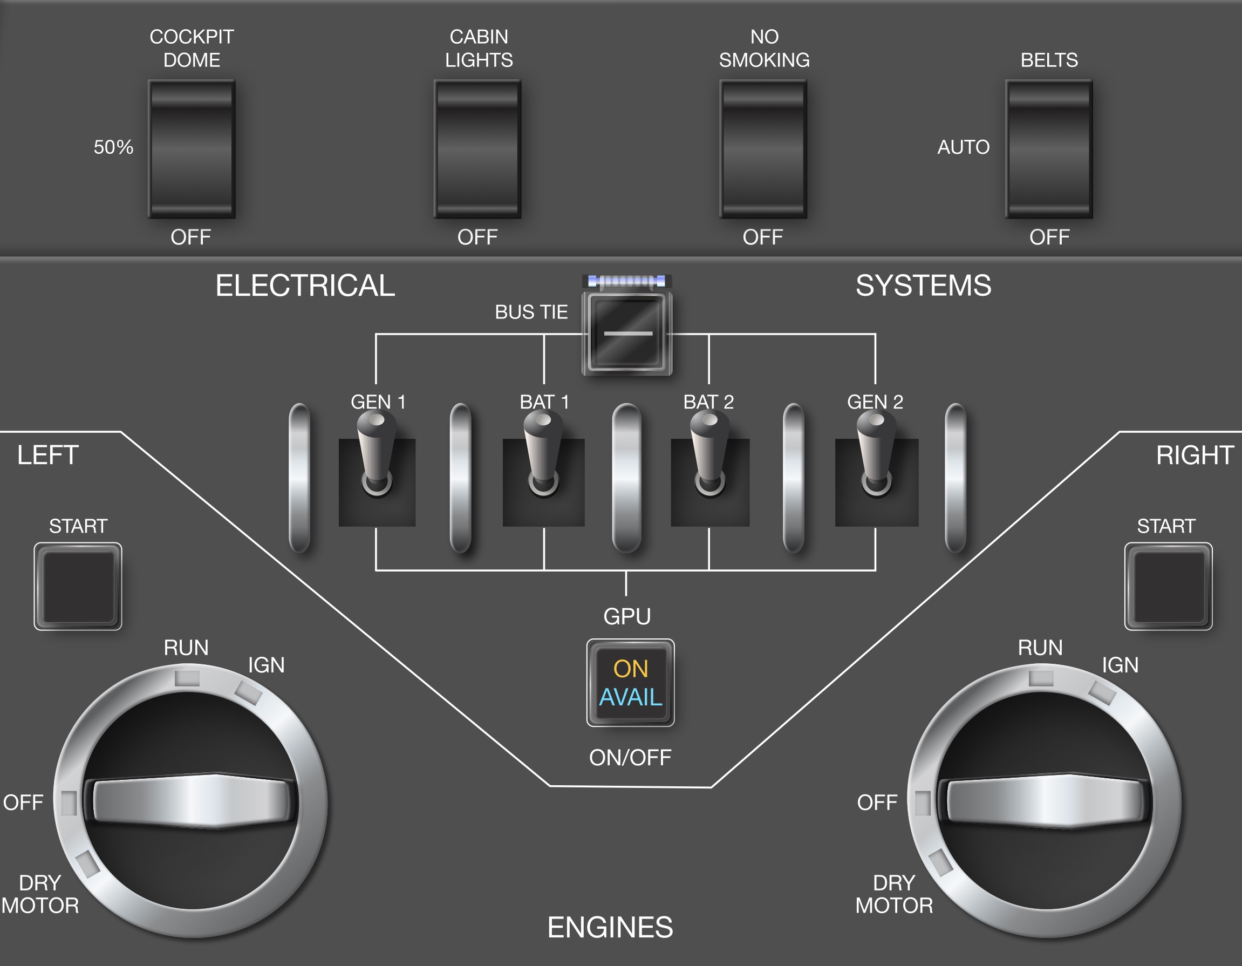Select RUN position on right engine selector
The width and height of the screenshot is (1242, 966).
tap(1041, 678)
